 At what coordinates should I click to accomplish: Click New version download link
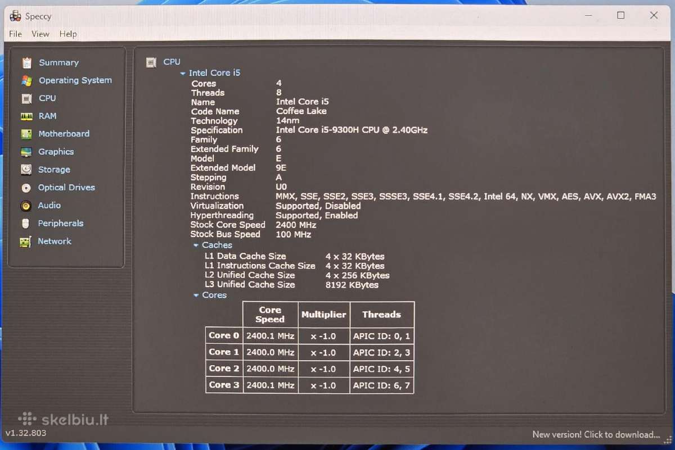coord(596,434)
